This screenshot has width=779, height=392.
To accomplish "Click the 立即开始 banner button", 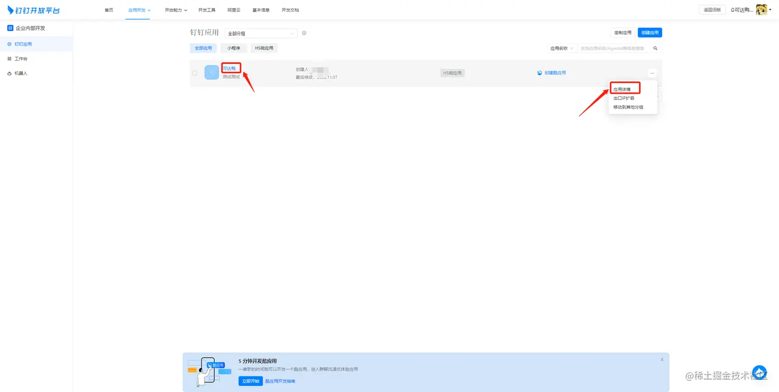I will 250,381.
